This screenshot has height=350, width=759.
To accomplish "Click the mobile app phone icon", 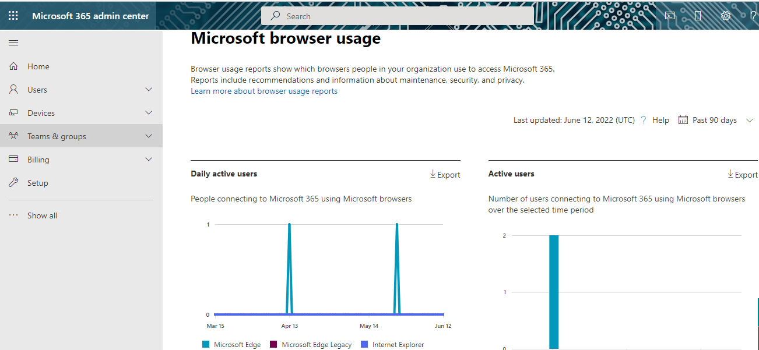I will tap(698, 16).
